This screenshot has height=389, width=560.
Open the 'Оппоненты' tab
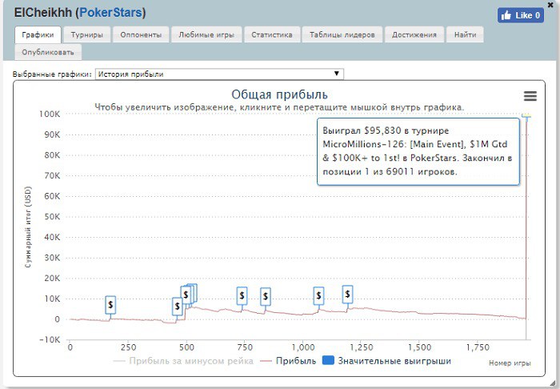click(141, 35)
